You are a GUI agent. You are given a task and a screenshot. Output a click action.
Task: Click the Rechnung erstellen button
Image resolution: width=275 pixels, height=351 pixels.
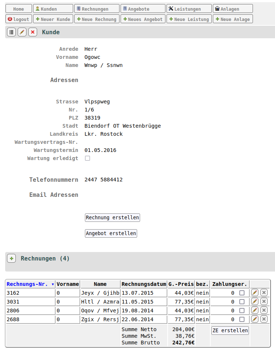[113, 217]
